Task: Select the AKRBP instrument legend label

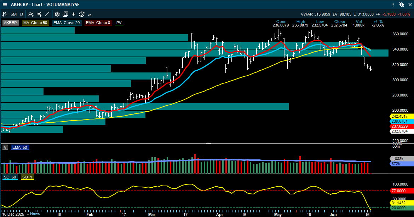Action: click(10, 23)
